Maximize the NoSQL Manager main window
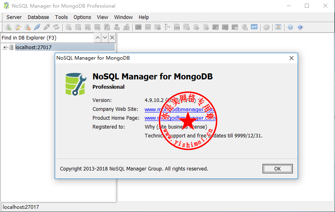This screenshot has height=212, width=335. [307, 6]
